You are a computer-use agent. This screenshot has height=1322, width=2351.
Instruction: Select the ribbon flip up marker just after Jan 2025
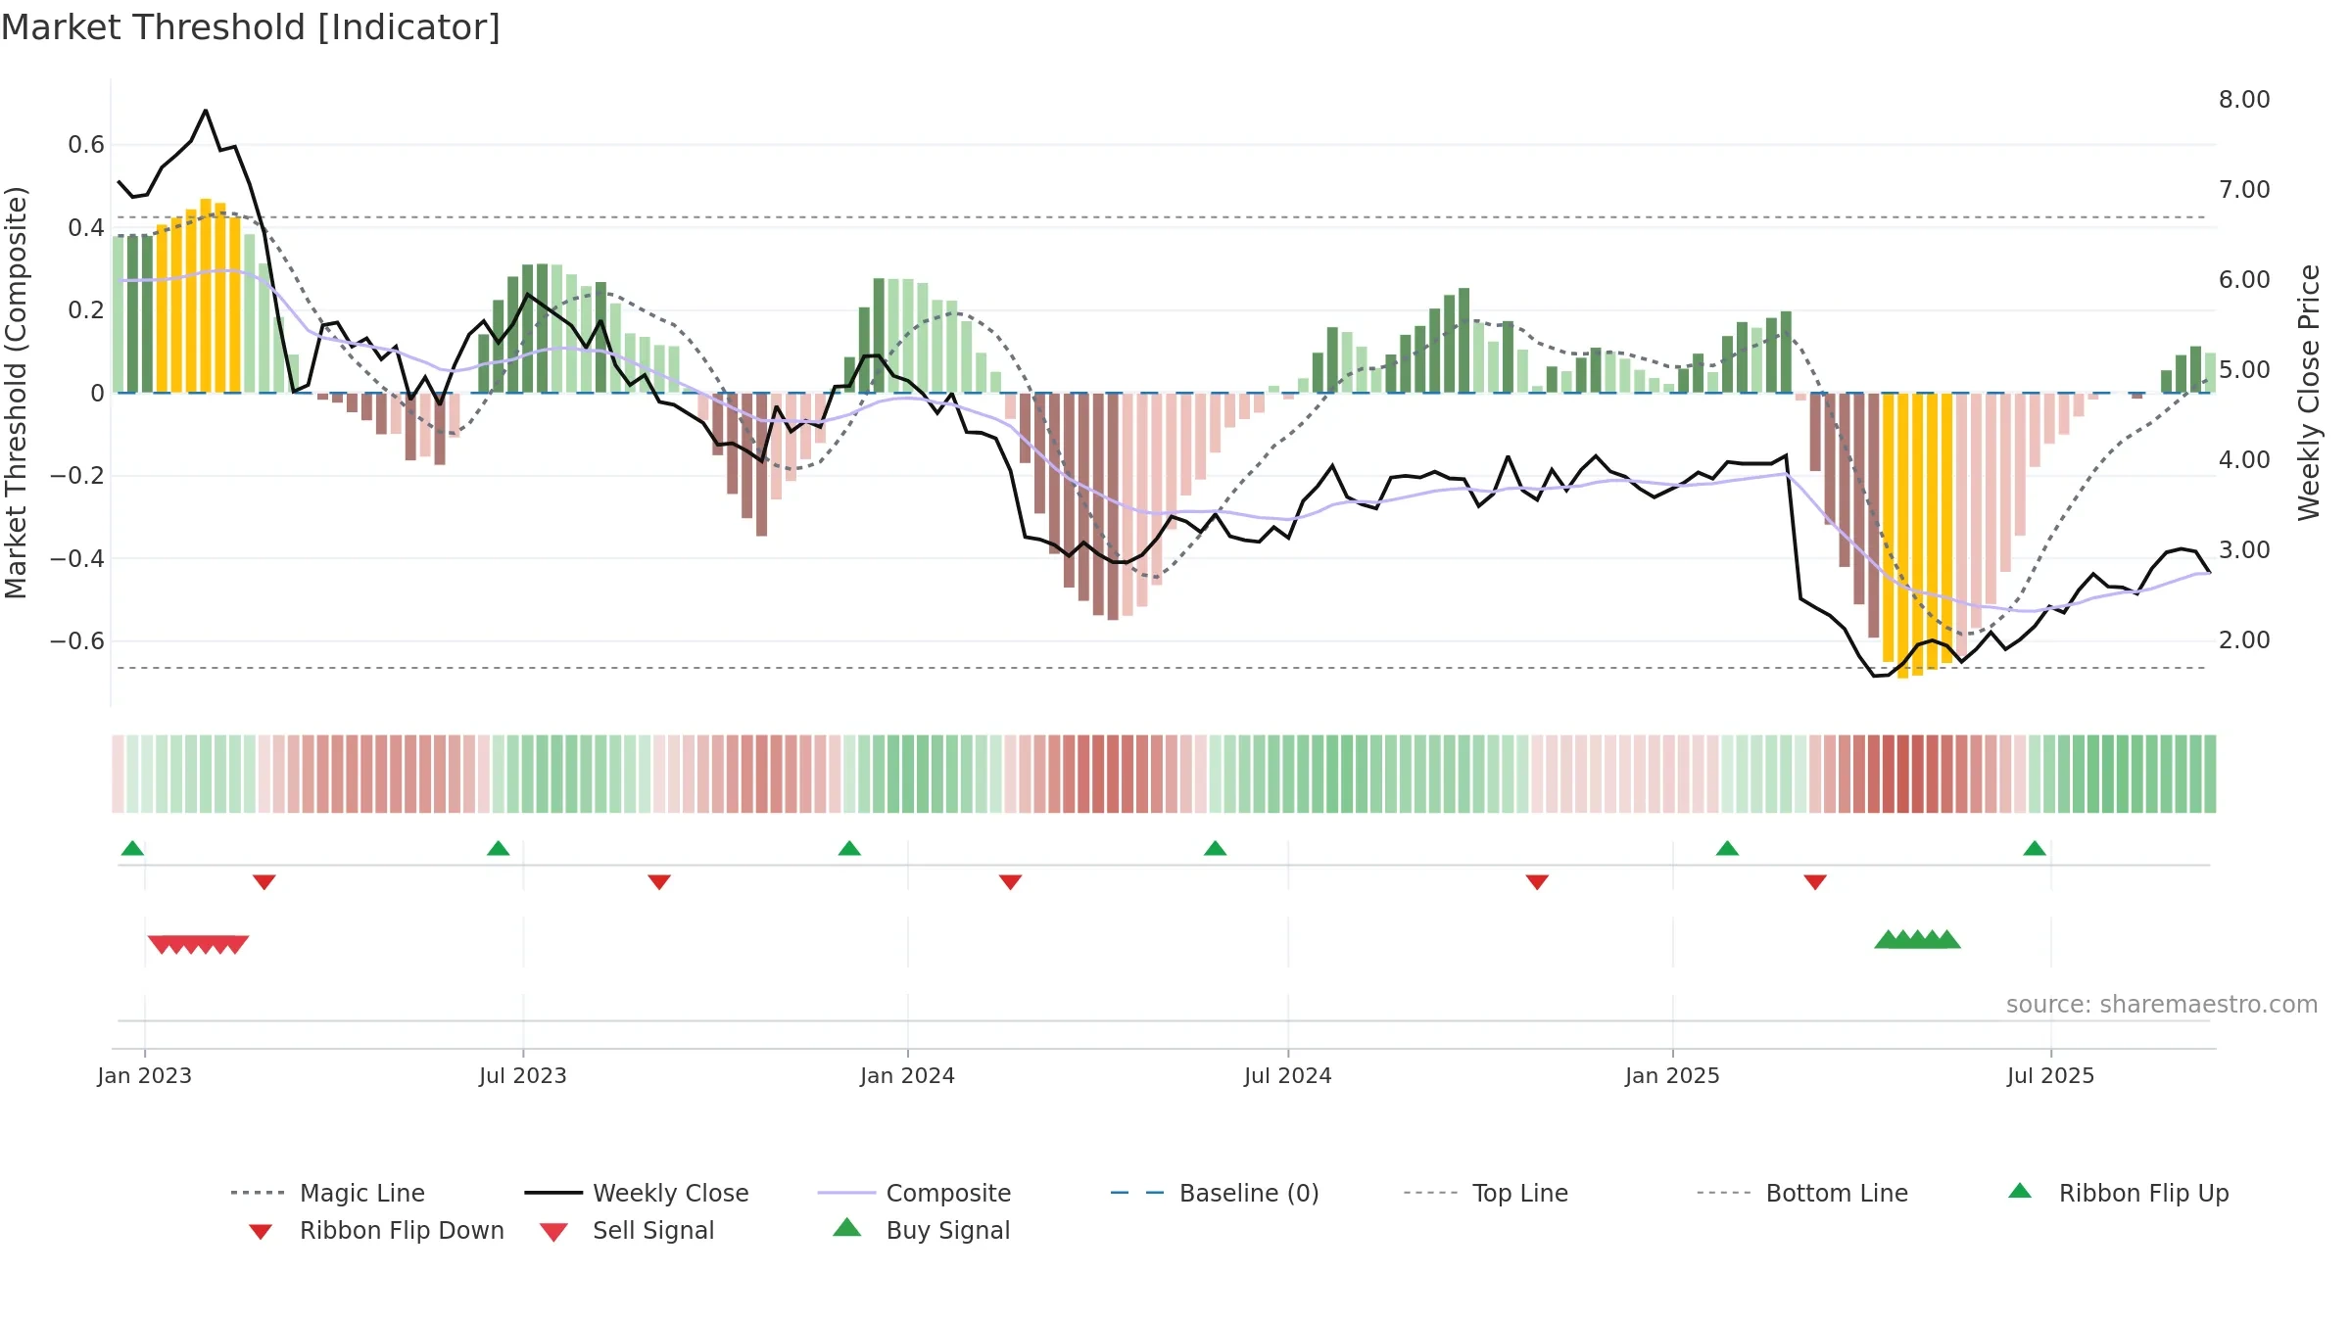1727,848
